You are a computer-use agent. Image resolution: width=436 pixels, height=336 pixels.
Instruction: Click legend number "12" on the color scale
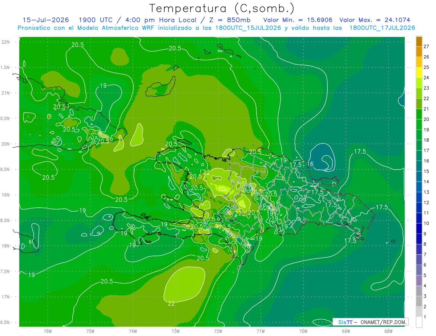[427, 202]
